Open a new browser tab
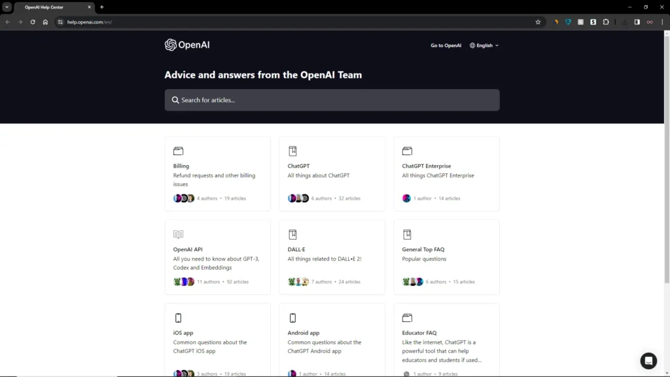The width and height of the screenshot is (670, 377). click(x=101, y=7)
